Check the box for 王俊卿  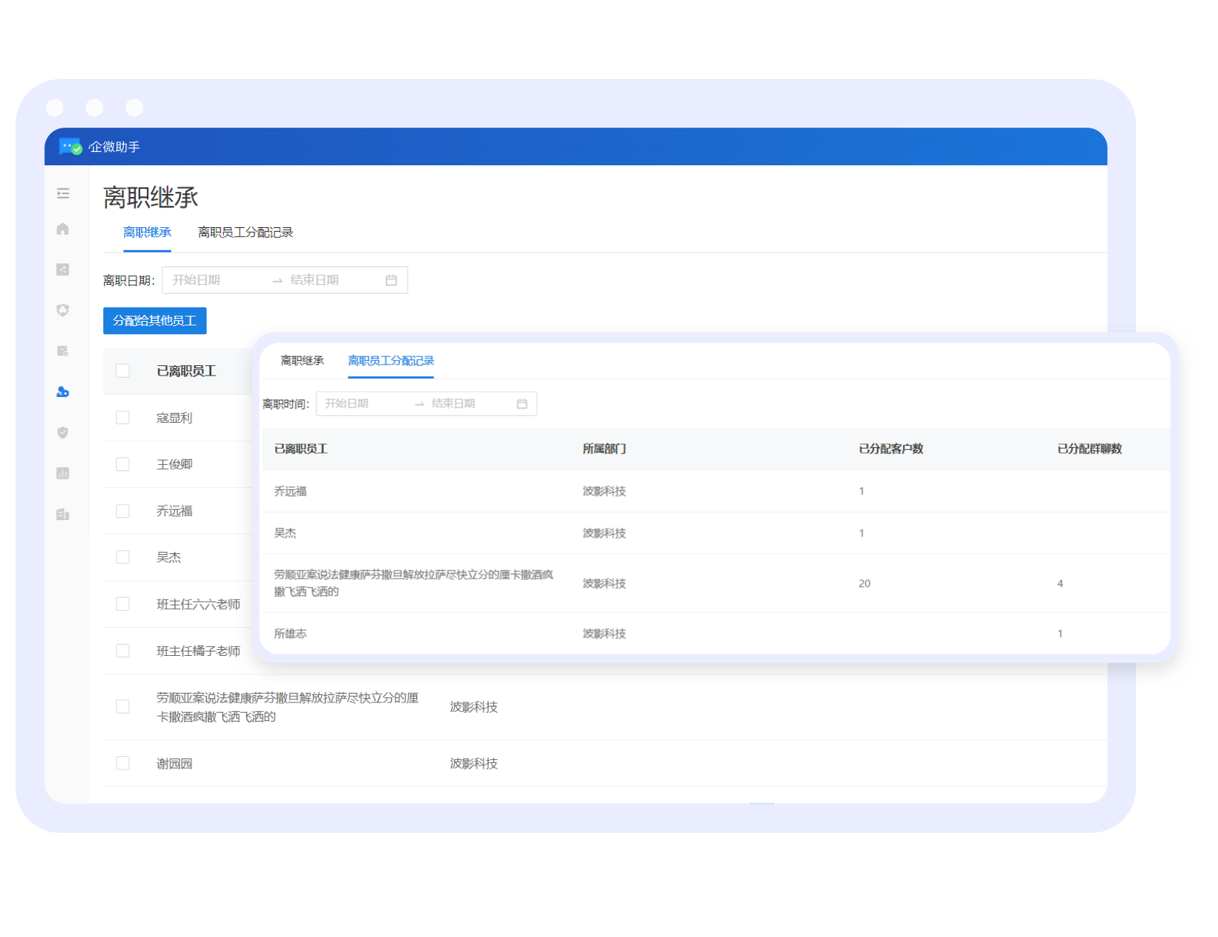point(123,464)
